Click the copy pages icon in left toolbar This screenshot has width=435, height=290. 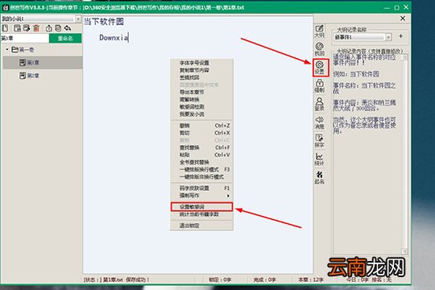(58, 28)
